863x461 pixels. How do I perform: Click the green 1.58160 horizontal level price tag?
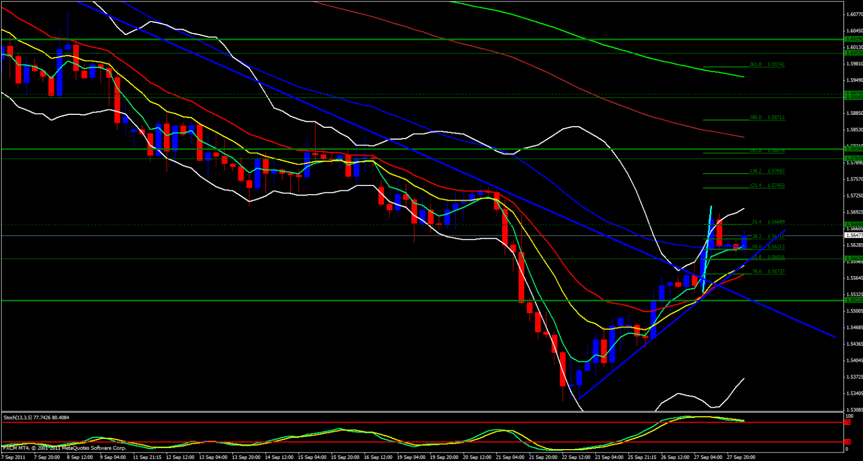click(853, 148)
